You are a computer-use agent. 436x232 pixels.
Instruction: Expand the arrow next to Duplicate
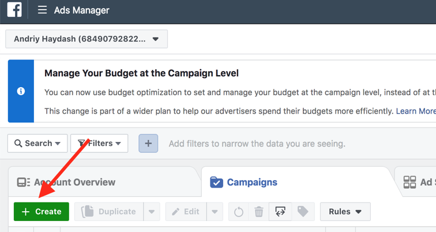click(x=151, y=212)
